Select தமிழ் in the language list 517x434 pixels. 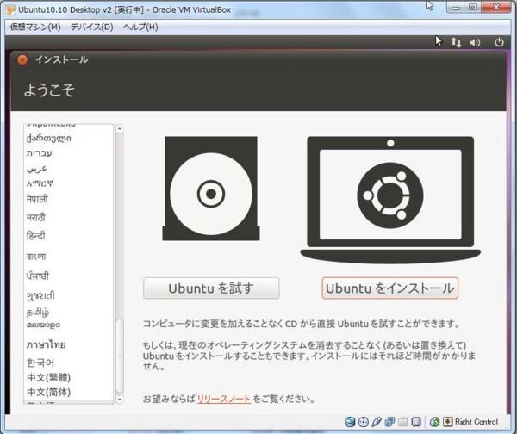coord(38,312)
